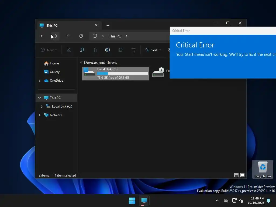Select the This PC tab

tap(70, 26)
